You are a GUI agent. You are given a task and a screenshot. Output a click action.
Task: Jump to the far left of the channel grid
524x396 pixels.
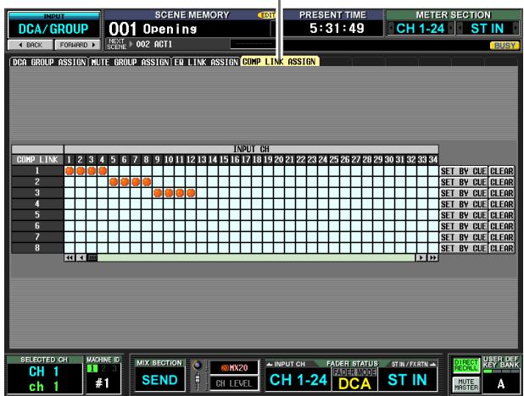pyautogui.click(x=70, y=257)
